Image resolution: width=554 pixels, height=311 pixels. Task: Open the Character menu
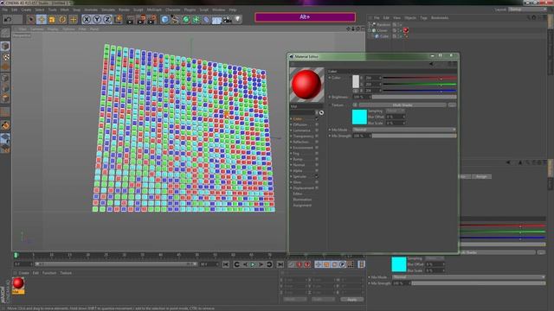point(173,10)
